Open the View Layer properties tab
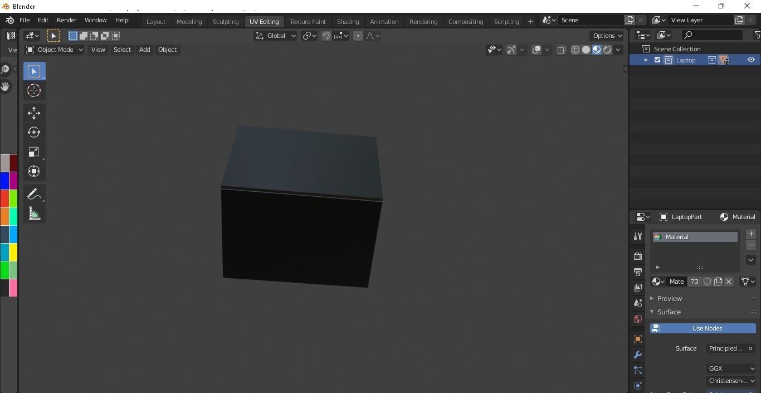 [638, 288]
